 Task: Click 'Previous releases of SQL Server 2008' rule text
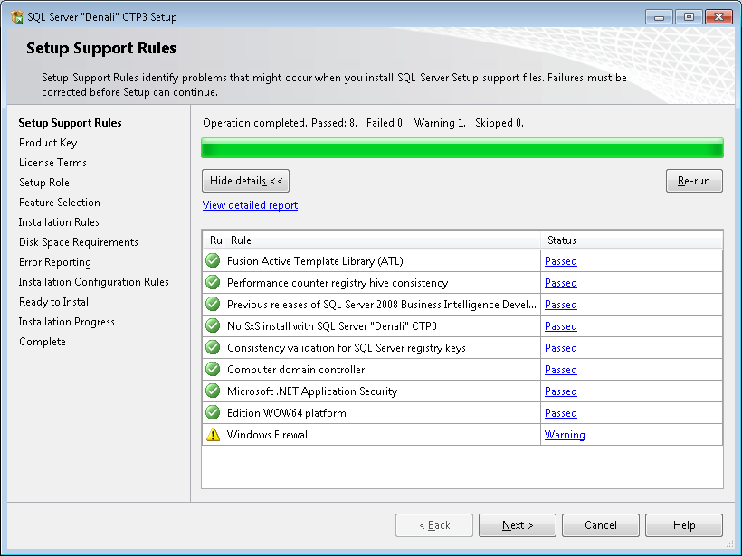click(x=382, y=305)
